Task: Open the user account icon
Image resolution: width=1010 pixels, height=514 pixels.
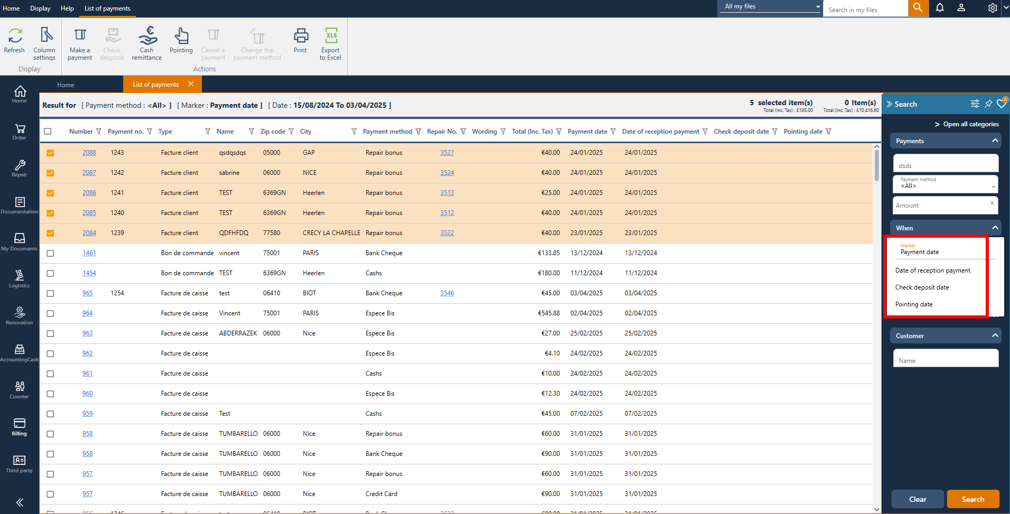Action: 961,8
